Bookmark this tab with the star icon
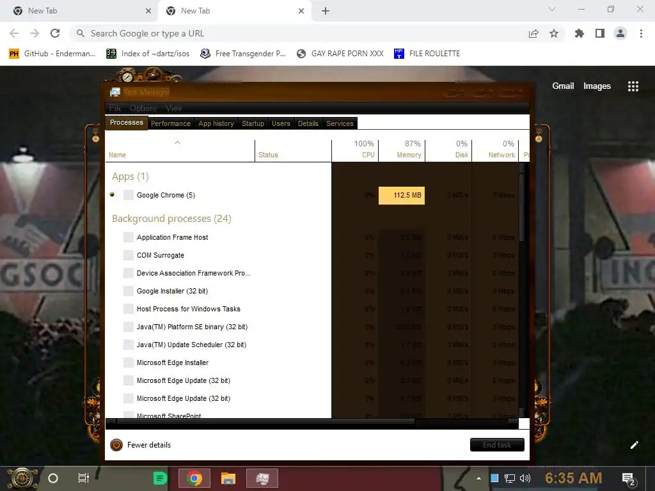 (554, 33)
